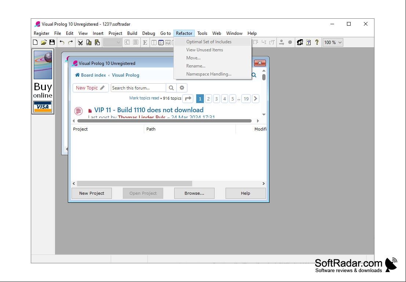Open VIP 11 Build 1110 topic link
This screenshot has height=282, width=406.
pyautogui.click(x=149, y=110)
